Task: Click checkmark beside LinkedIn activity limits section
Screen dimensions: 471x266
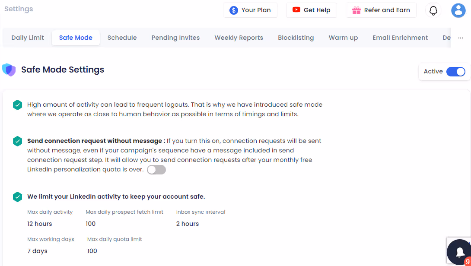Action: point(17,196)
